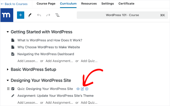Open the document overview list view
170x106 pixels.
pyautogui.click(x=57, y=15)
